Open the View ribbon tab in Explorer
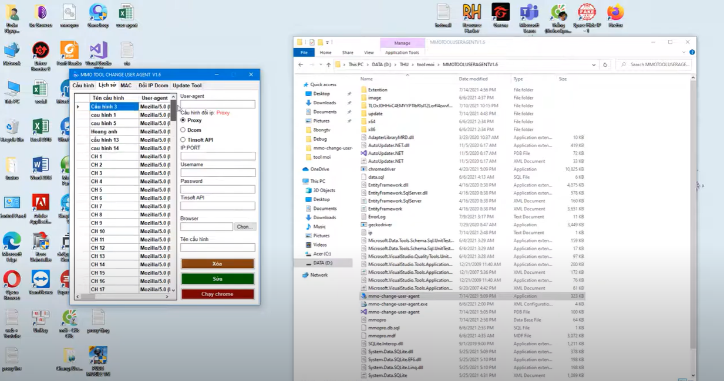The height and width of the screenshot is (381, 724). click(x=369, y=53)
